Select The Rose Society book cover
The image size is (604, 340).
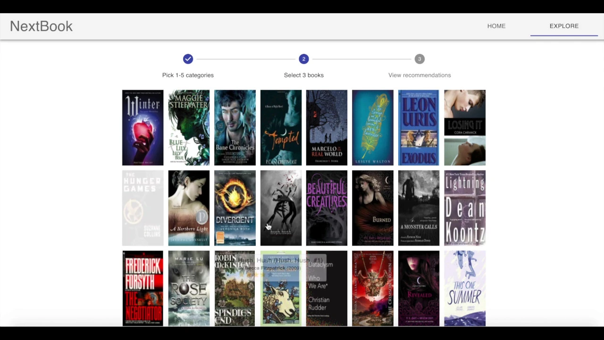[x=189, y=288]
